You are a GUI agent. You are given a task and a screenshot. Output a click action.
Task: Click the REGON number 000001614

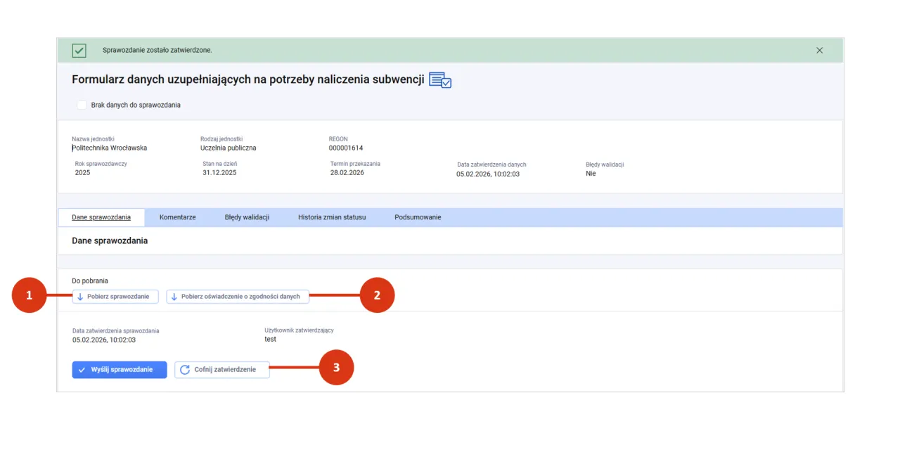pyautogui.click(x=346, y=148)
